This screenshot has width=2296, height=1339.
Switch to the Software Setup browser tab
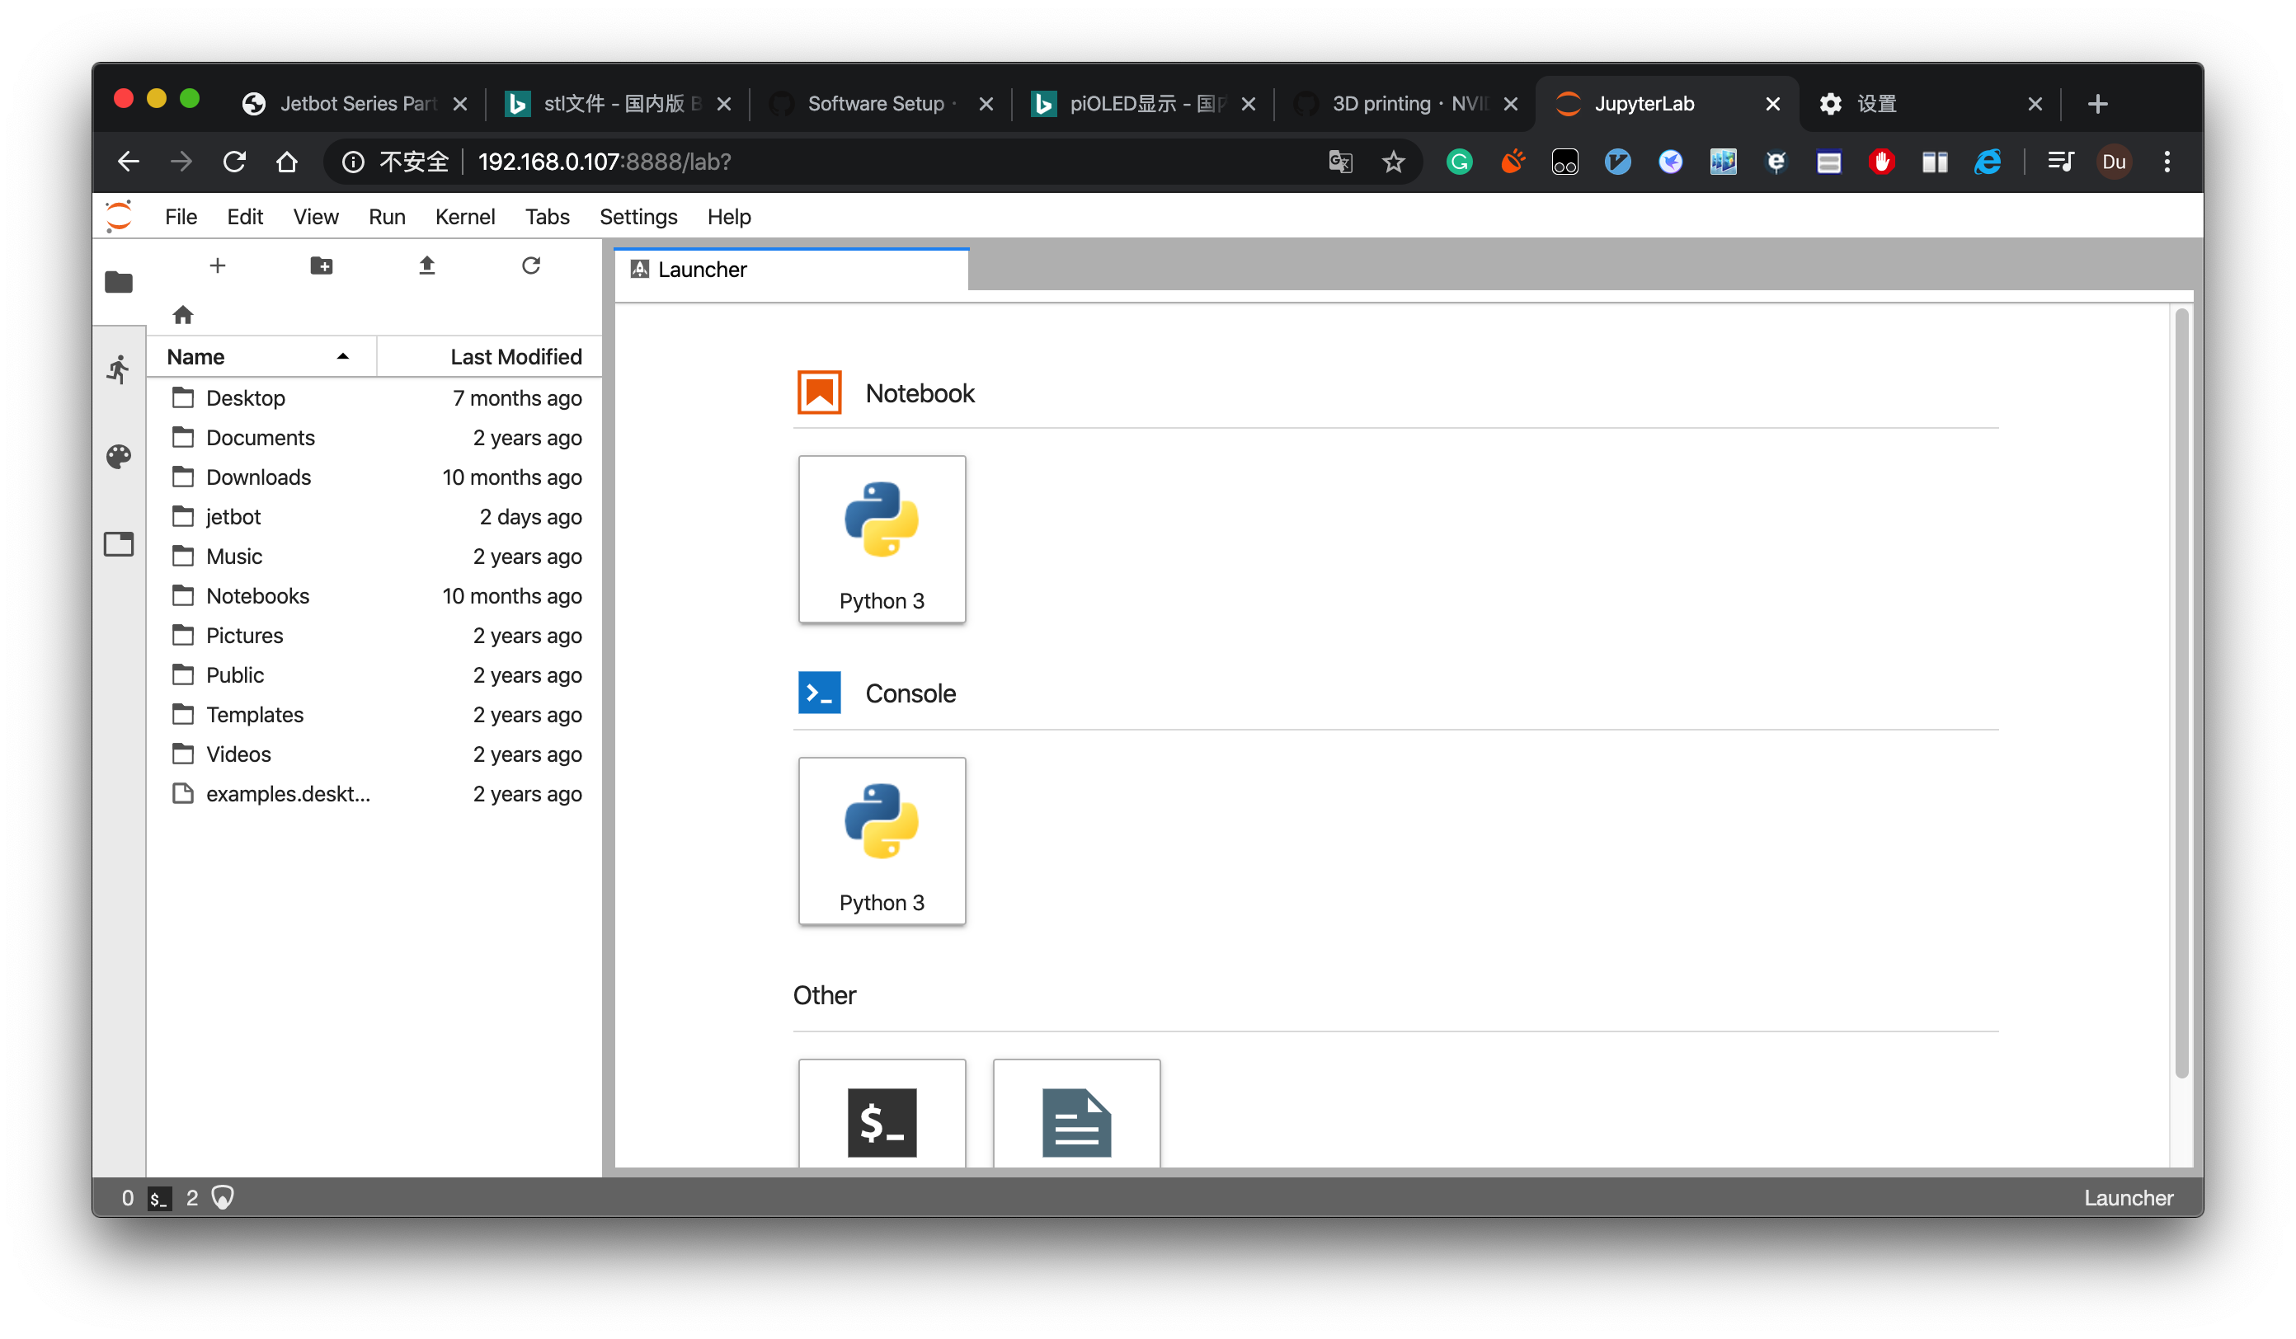pyautogui.click(x=875, y=104)
